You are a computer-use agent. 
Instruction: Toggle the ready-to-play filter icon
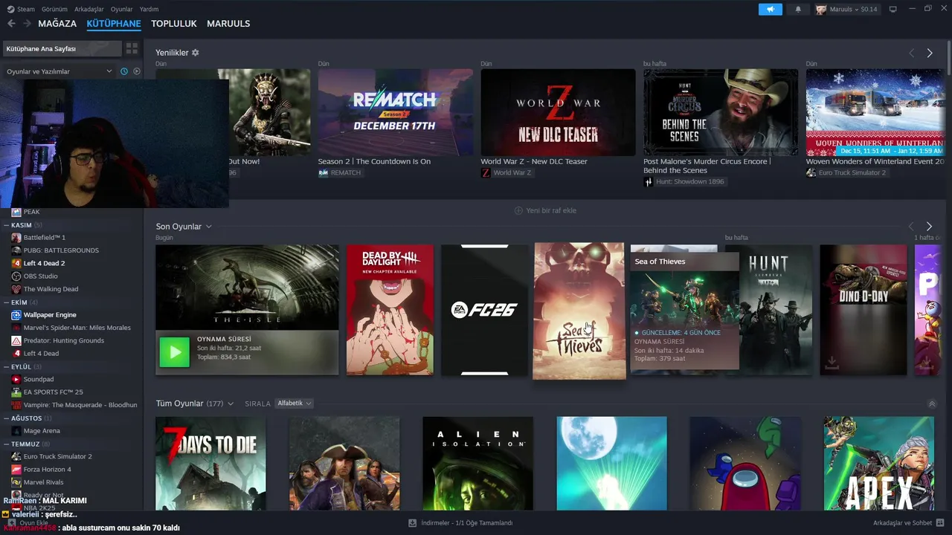coord(137,71)
